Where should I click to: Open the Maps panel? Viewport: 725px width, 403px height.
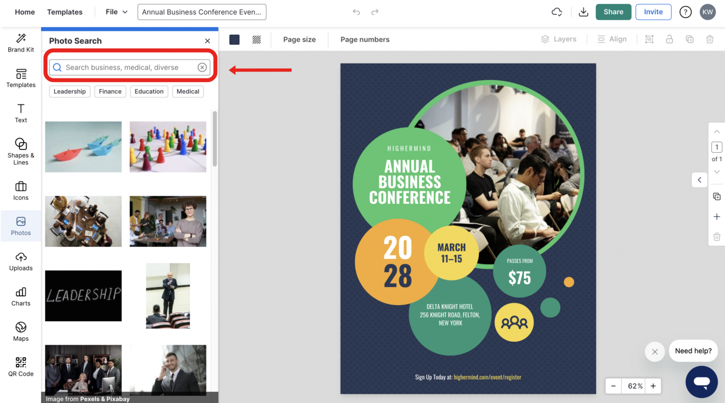(21, 332)
